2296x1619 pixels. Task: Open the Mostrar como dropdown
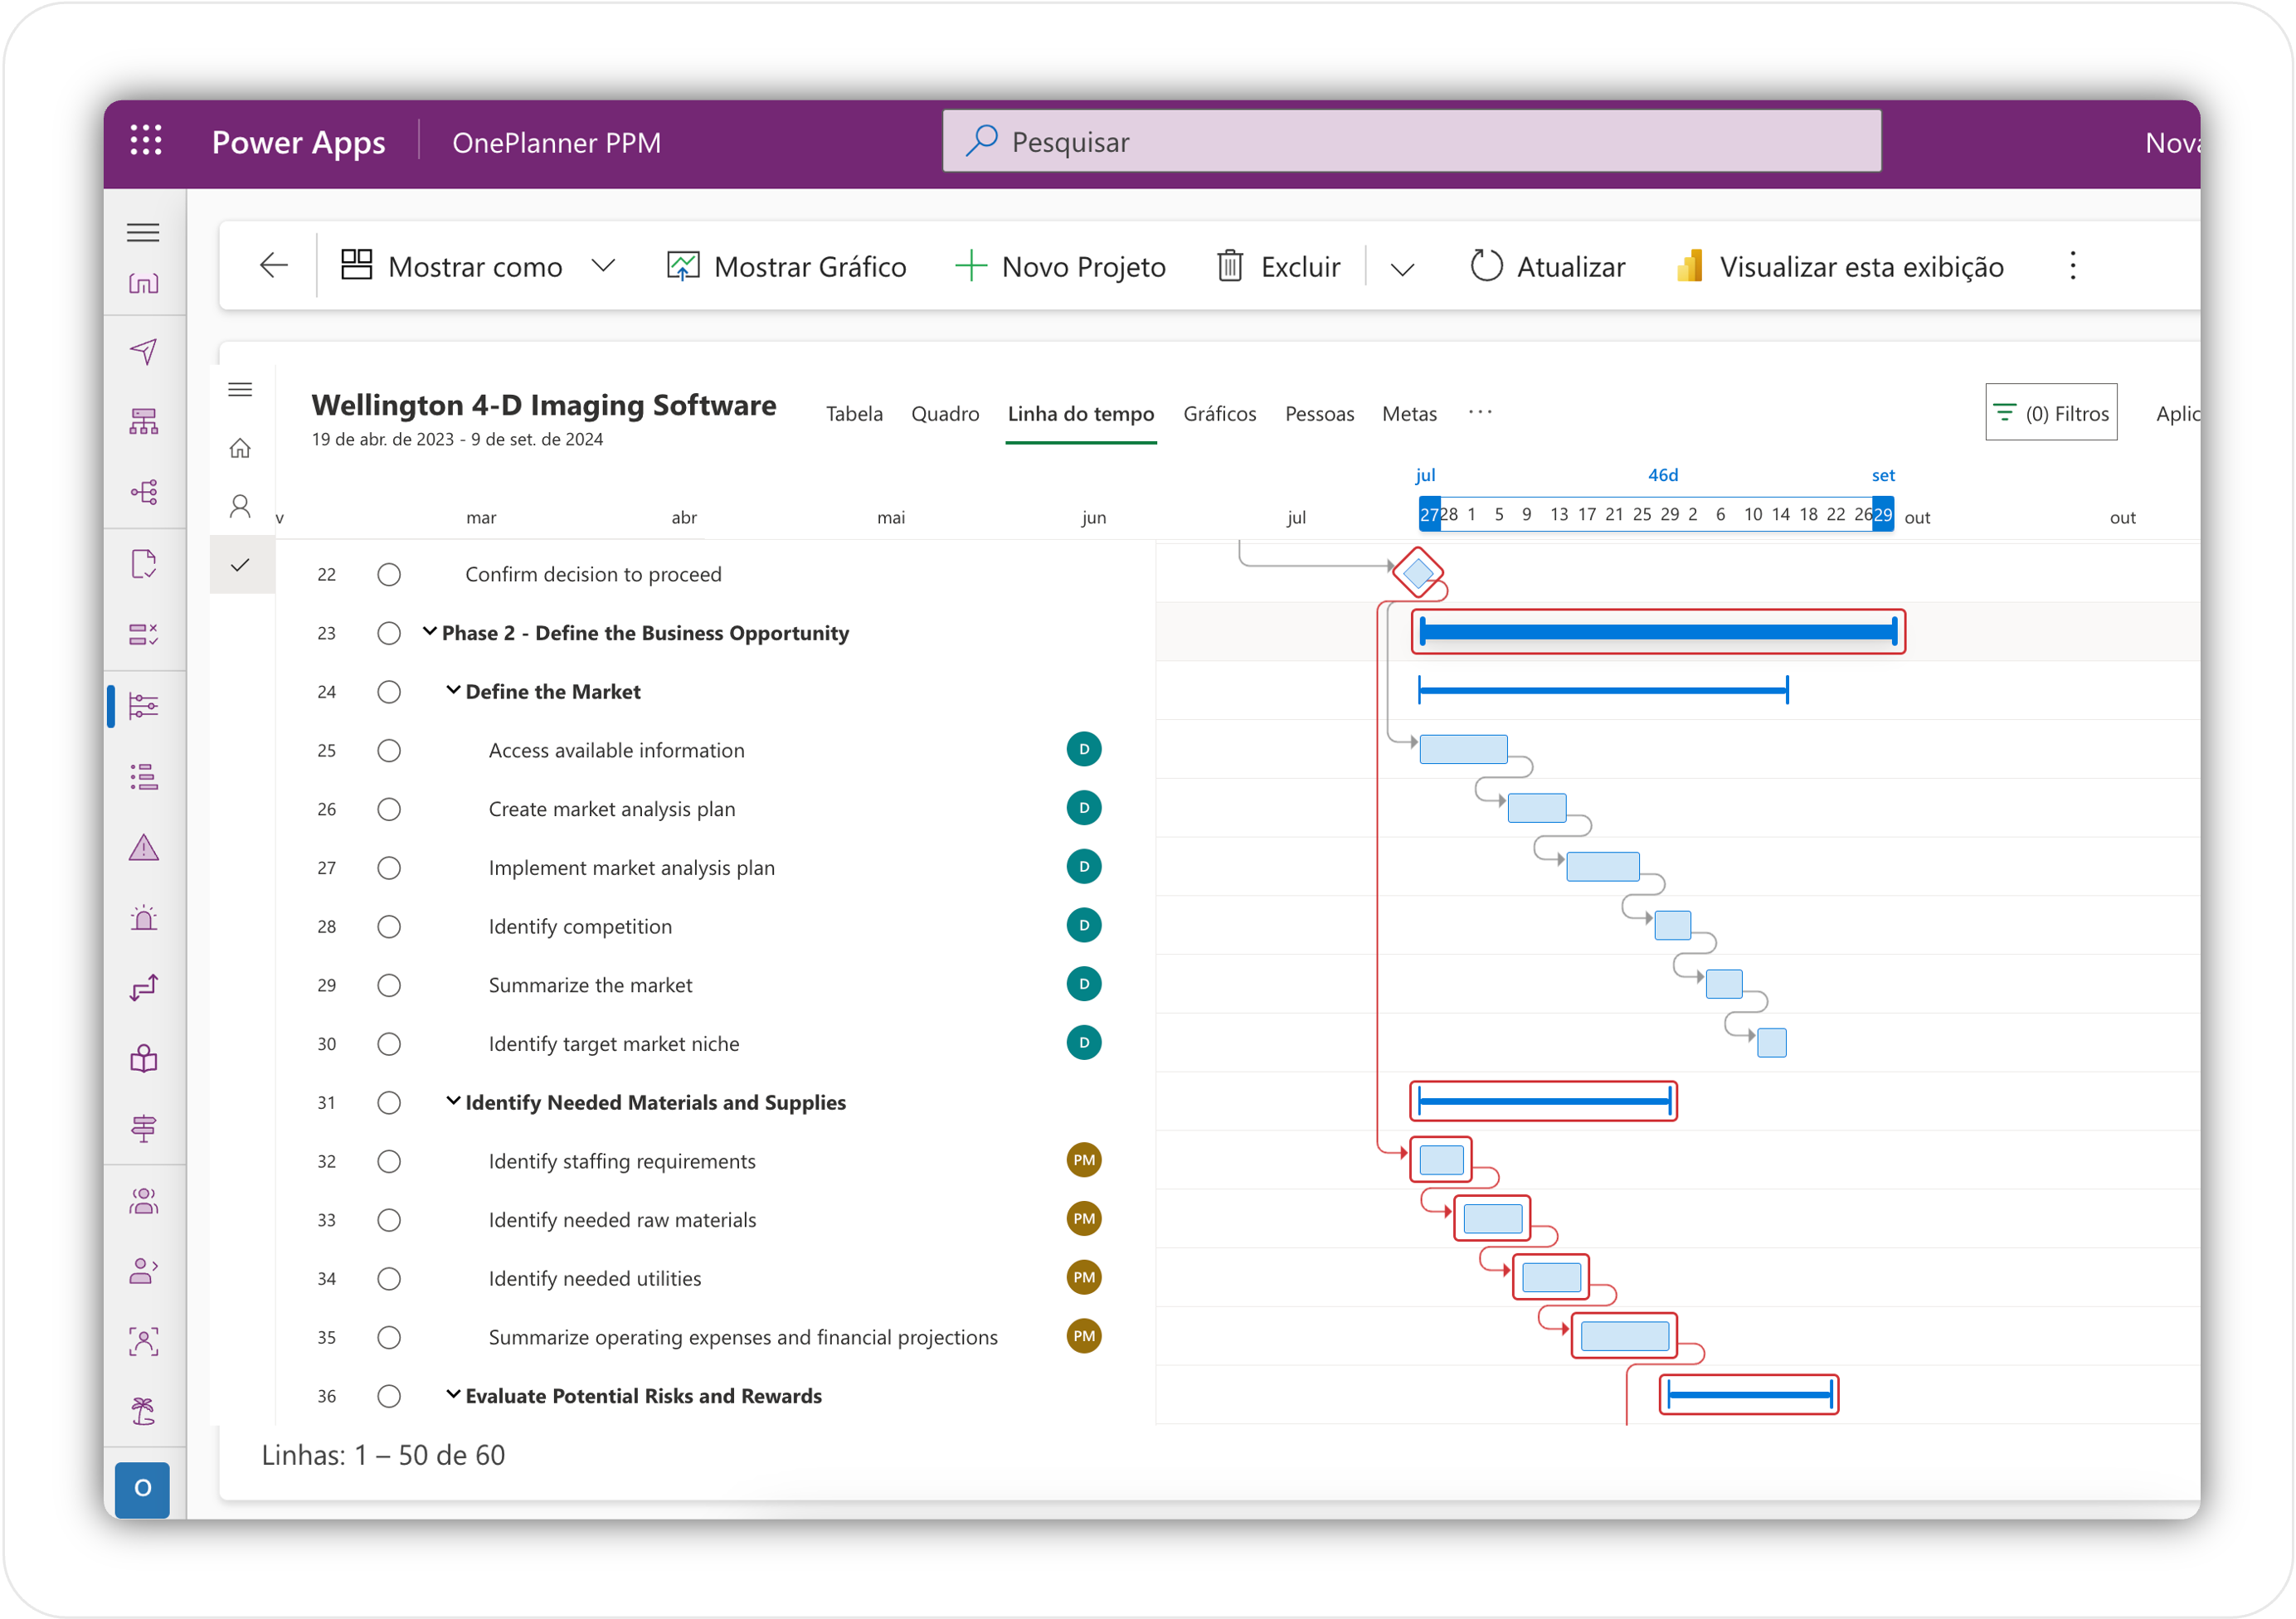478,266
